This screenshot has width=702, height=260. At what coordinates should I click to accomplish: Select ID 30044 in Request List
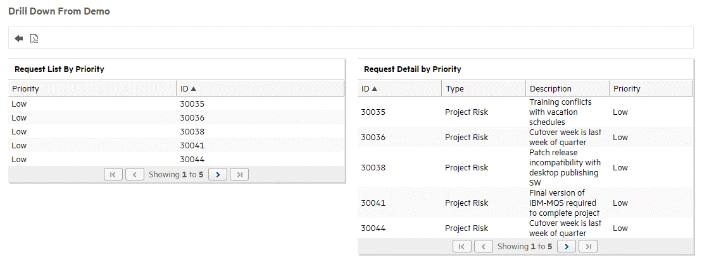pos(192,160)
